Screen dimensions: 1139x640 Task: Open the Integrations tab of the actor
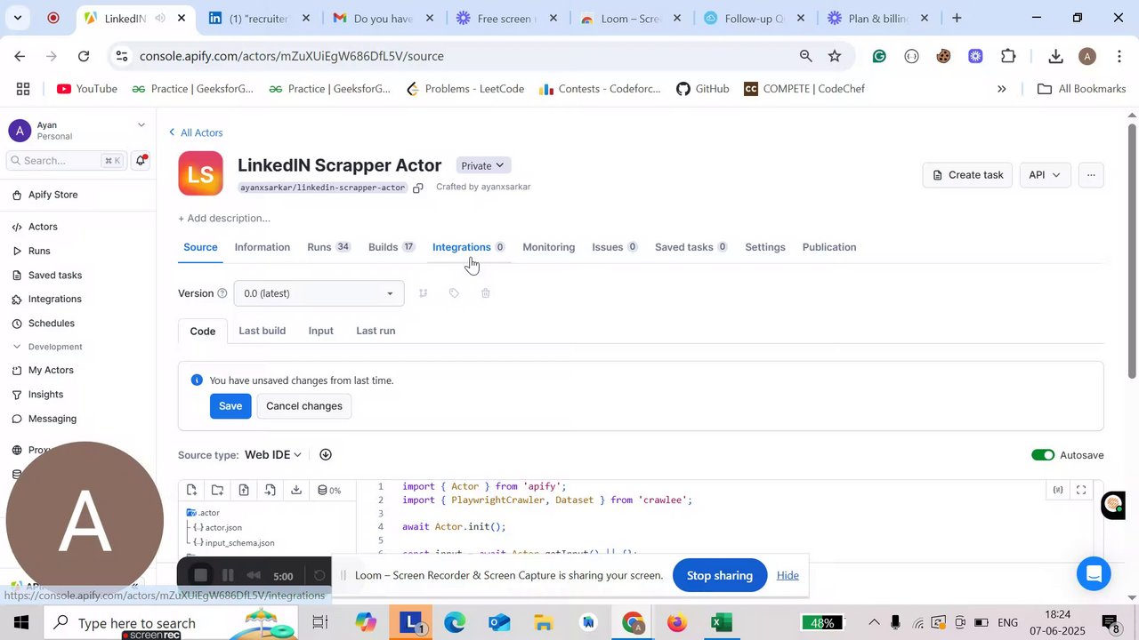[469, 247]
